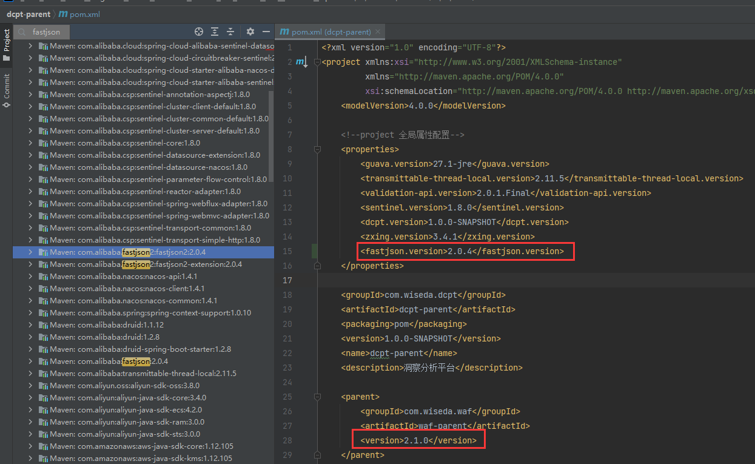The height and width of the screenshot is (464, 755).
Task: Click library icon for sentinel-core:1.8.0
Action: pos(43,143)
